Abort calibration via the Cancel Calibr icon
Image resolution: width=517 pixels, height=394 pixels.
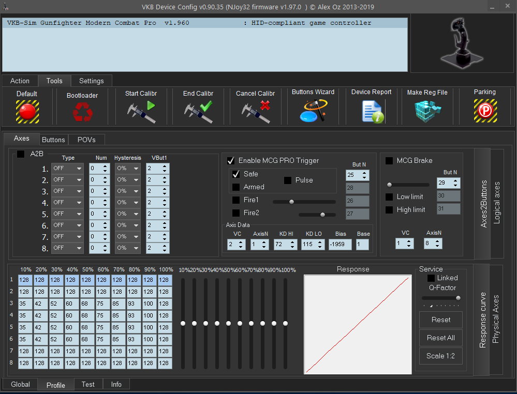256,111
